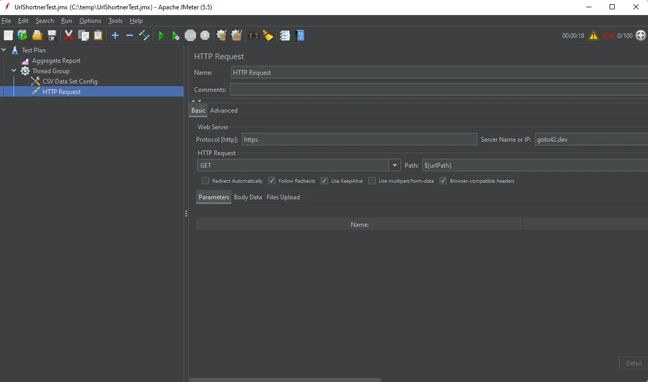
Task: Click the Name: column header in parameters table
Action: coord(359,224)
